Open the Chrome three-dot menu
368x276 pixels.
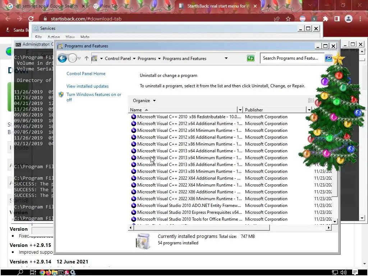coord(360,19)
